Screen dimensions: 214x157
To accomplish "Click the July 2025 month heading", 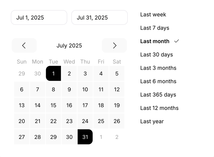I will coord(69,45).
